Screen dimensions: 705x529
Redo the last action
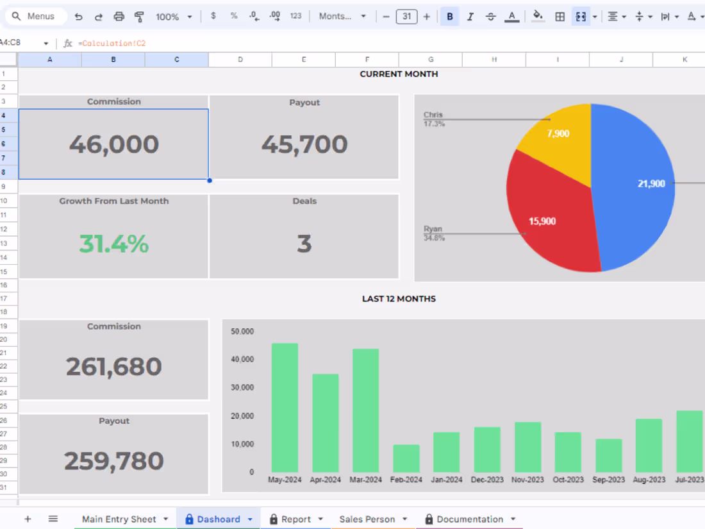[97, 16]
